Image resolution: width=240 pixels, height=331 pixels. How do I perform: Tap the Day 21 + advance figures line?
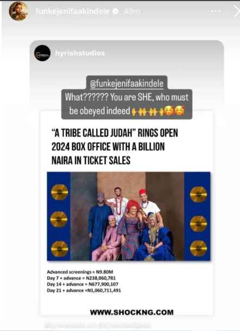point(84,290)
